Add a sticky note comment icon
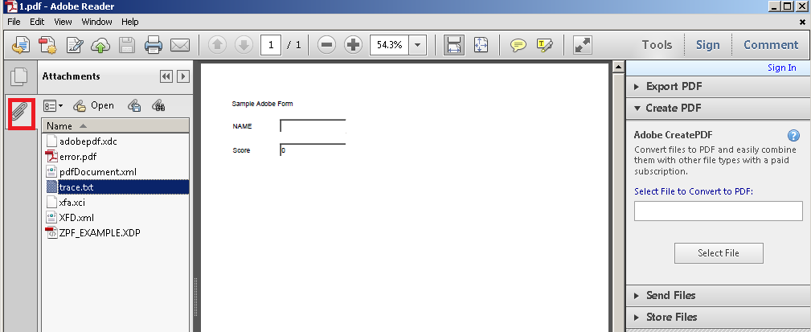The height and width of the screenshot is (332, 811). click(x=518, y=45)
